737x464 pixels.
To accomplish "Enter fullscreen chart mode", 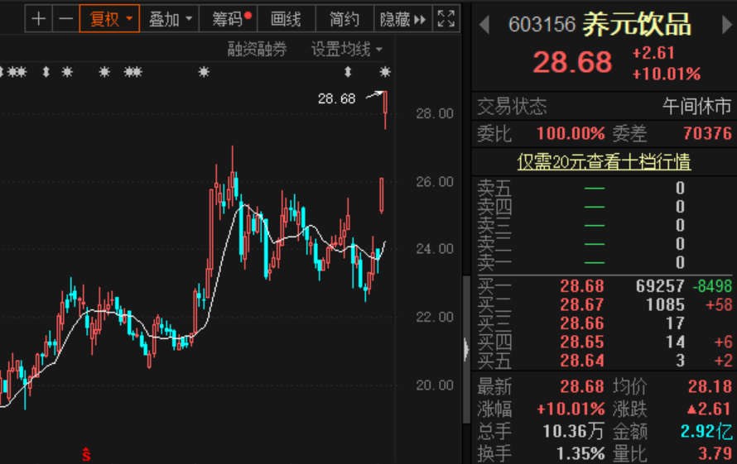I will (x=446, y=18).
